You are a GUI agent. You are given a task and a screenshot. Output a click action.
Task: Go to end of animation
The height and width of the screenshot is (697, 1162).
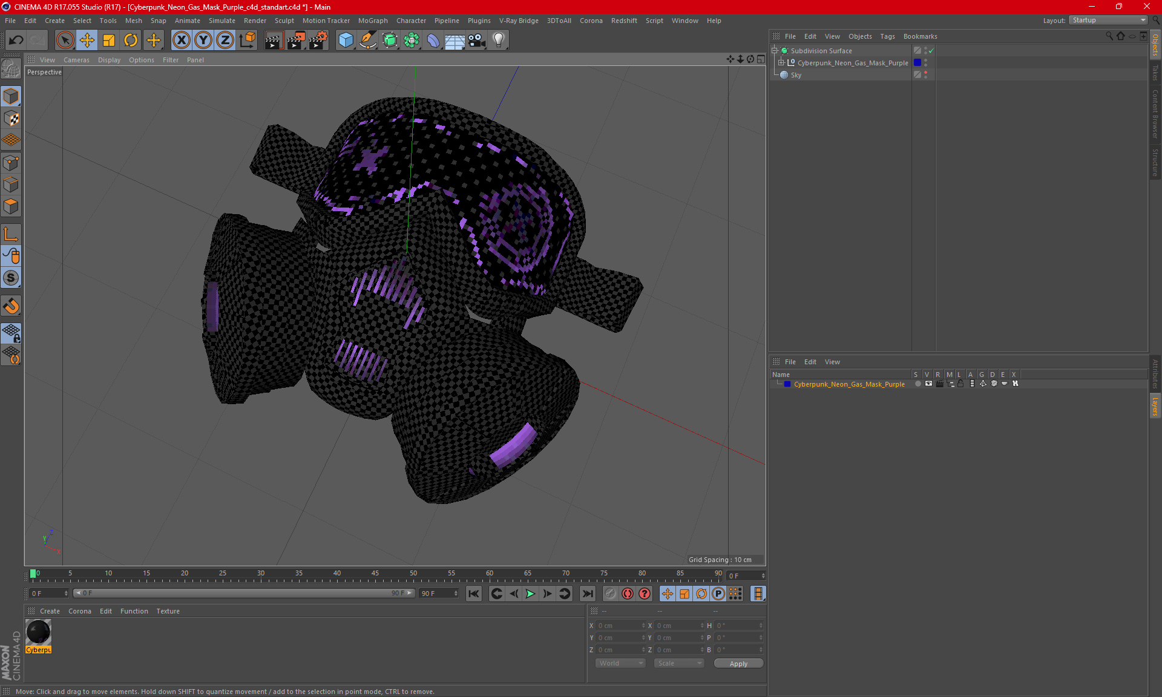tap(587, 594)
